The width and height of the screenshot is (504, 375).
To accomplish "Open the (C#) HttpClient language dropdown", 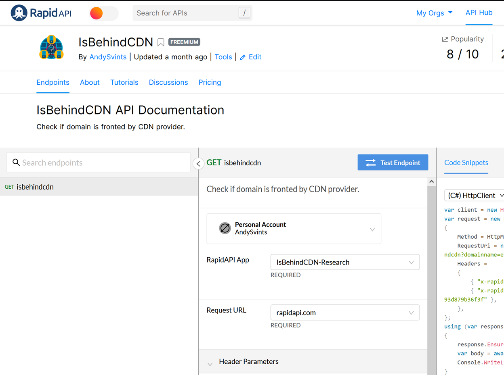I will click(x=474, y=196).
